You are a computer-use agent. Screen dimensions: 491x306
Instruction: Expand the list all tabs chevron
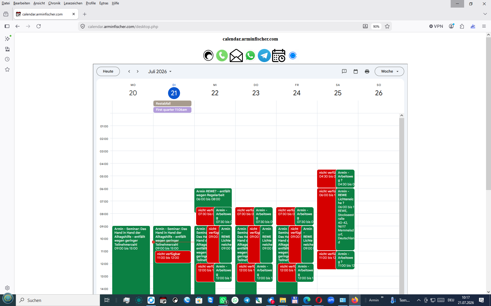(485, 14)
